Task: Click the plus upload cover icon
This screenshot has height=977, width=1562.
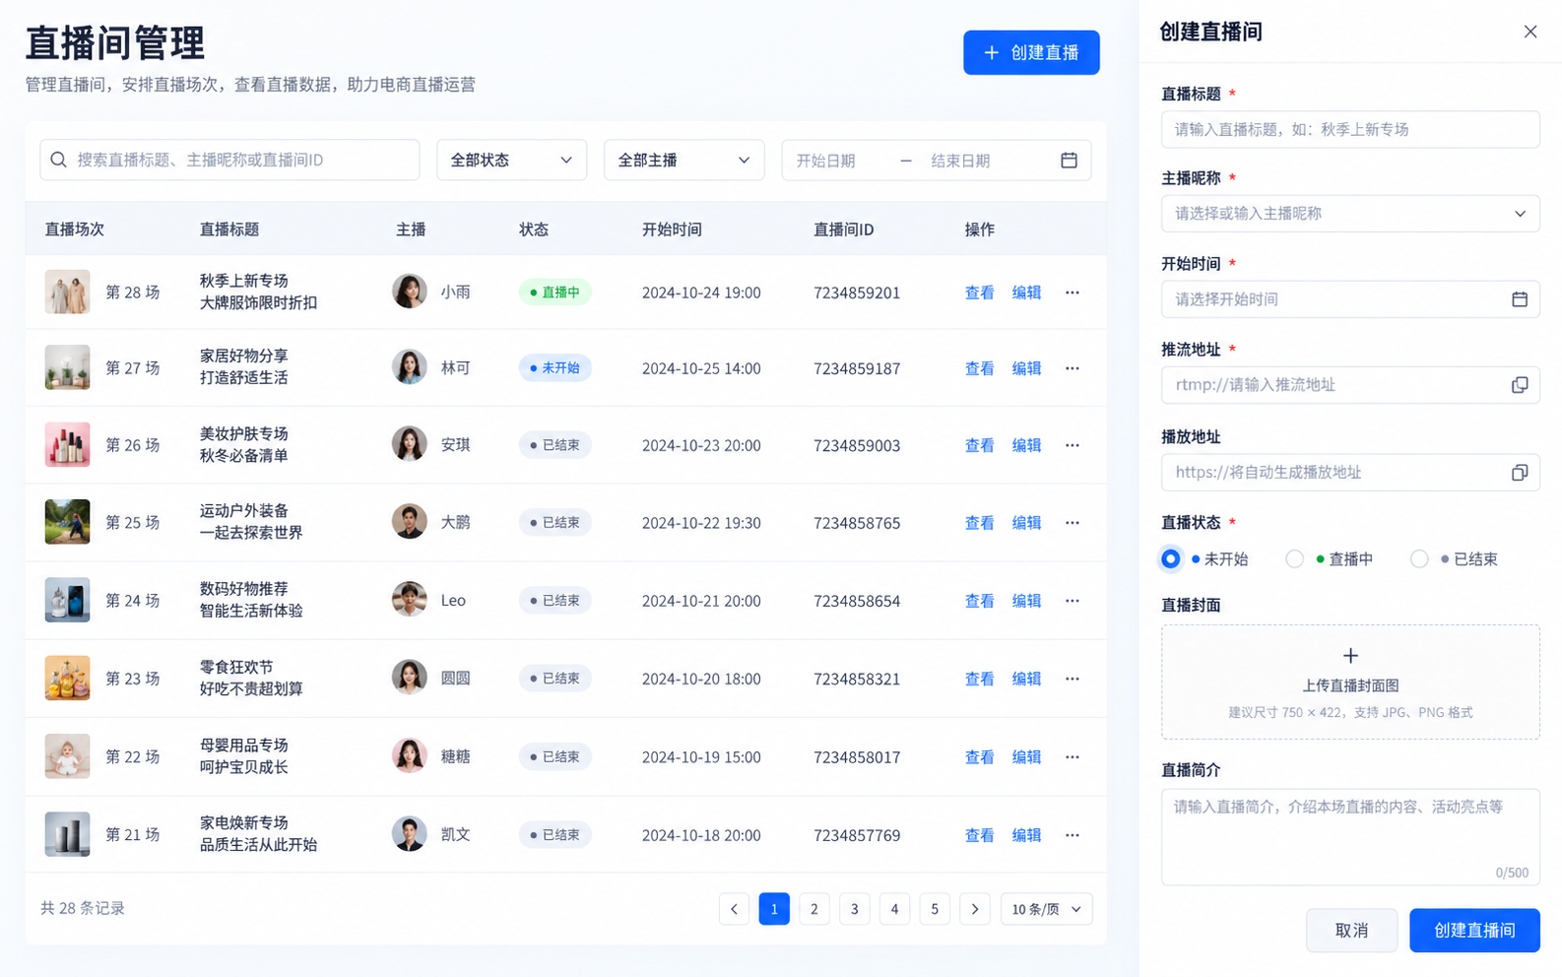Action: (1350, 656)
